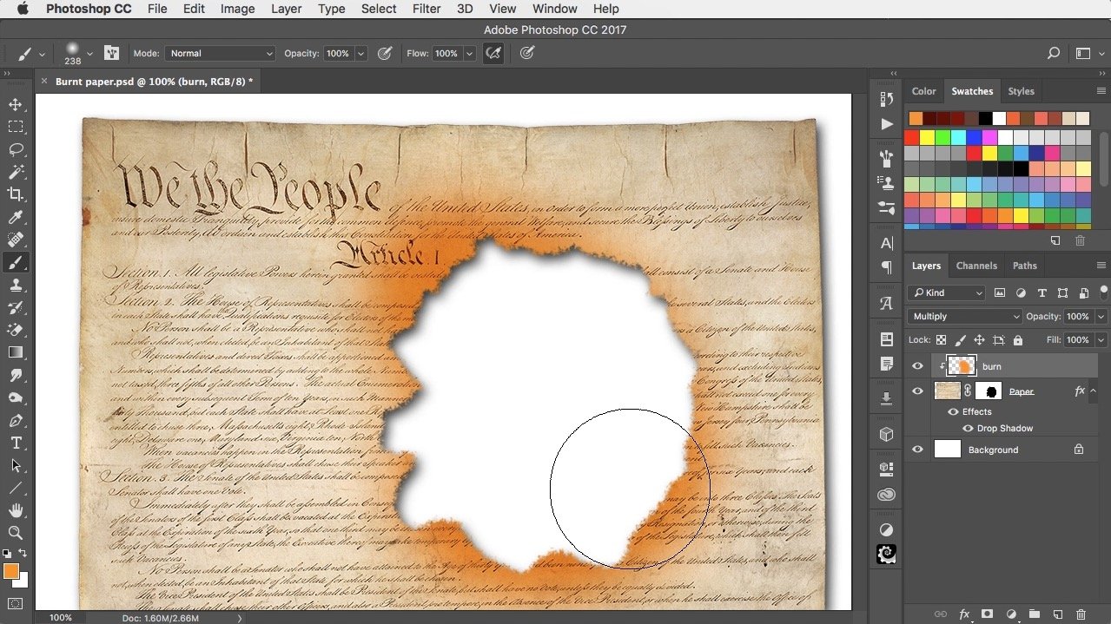
Task: Open the Brush Preset picker arrow
Action: tap(89, 55)
